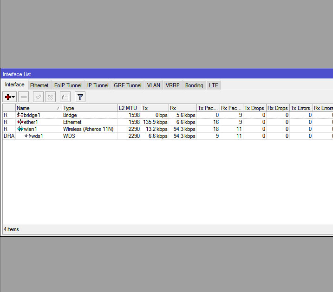This screenshot has width=333, height=292.
Task: Click the enable checkmark button
Action: [x=39, y=97]
